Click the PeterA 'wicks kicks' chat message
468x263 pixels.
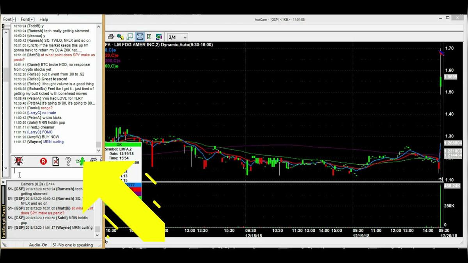coord(37,117)
